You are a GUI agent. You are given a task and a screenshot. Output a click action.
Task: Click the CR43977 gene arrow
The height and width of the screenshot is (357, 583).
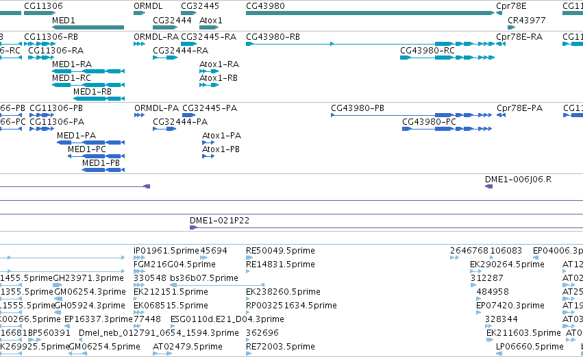point(512,27)
